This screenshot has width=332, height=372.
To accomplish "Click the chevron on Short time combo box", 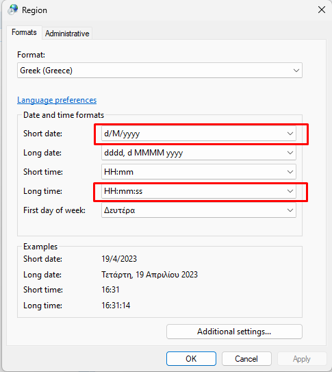I will [290, 172].
